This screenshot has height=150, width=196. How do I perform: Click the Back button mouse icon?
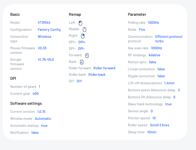[82, 62]
